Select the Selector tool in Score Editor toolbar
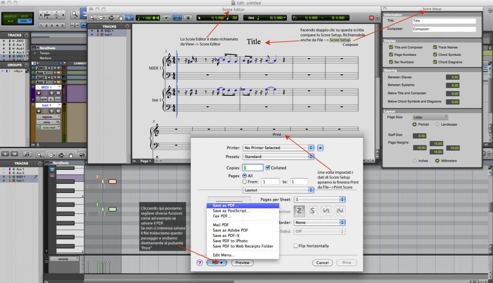This screenshot has height=283, width=493. pyautogui.click(x=111, y=18)
